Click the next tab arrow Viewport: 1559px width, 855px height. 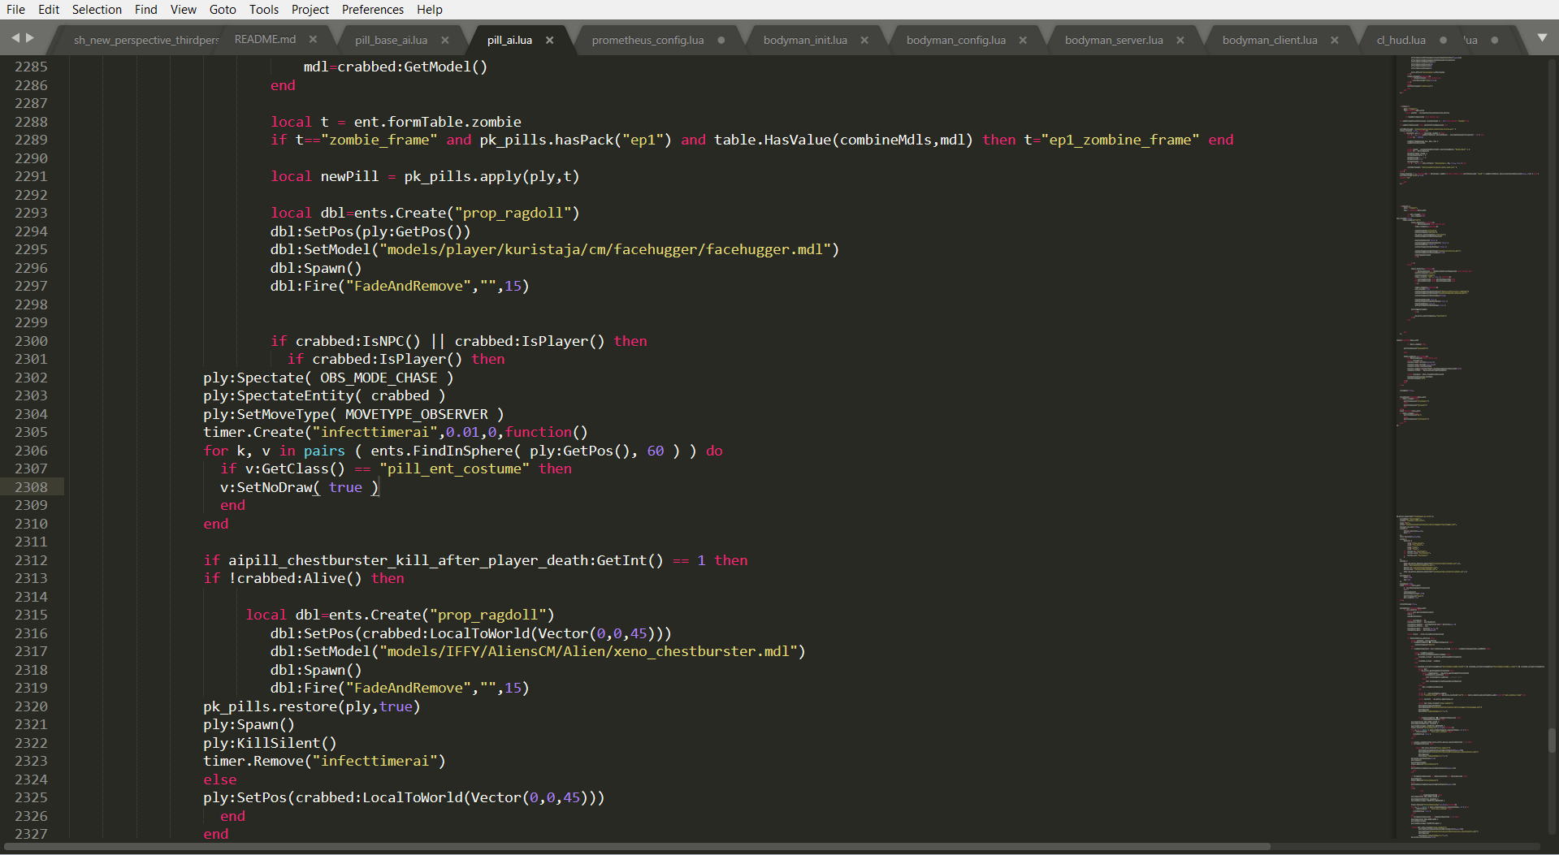(30, 38)
